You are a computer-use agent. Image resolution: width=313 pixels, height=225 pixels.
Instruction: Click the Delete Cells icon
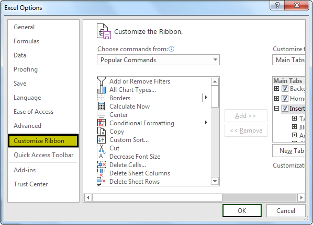[x=102, y=165]
